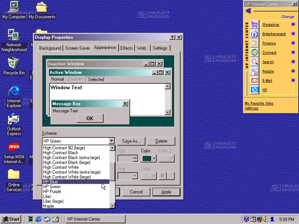Screen dimensions: 299x224
Task: Click the Search magnifier icon in sidebar
Action: (x=255, y=62)
